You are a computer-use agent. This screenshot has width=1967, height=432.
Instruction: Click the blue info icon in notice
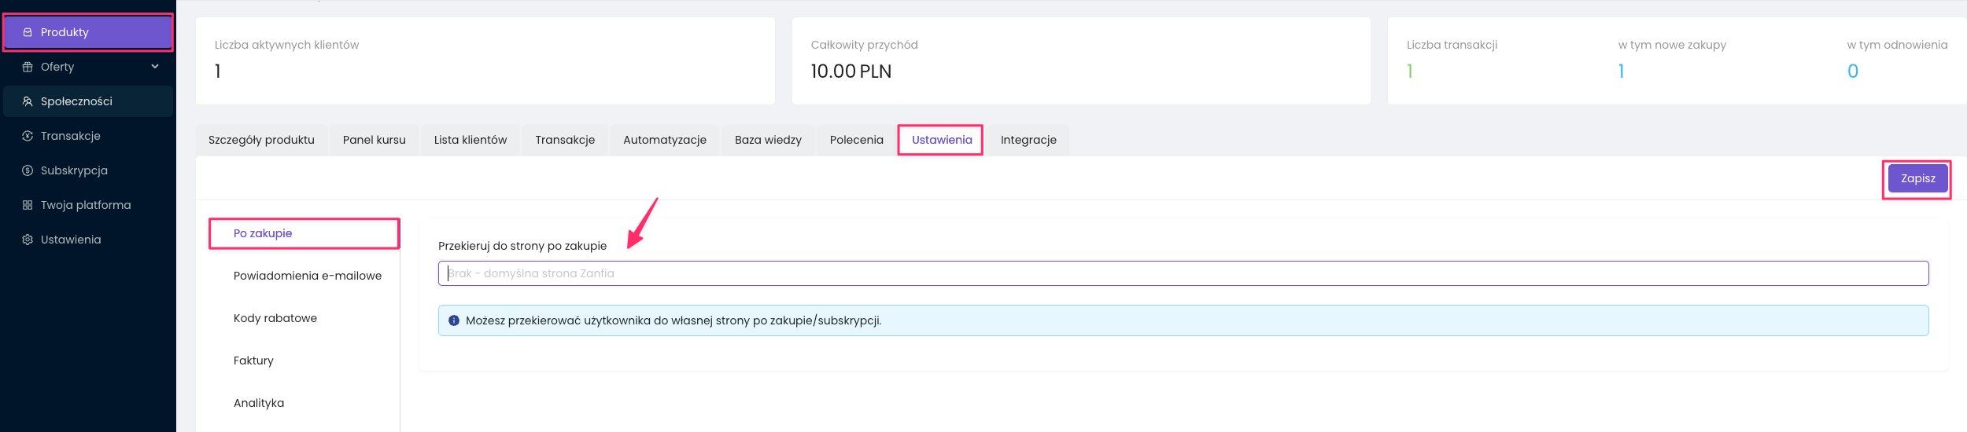pos(454,320)
